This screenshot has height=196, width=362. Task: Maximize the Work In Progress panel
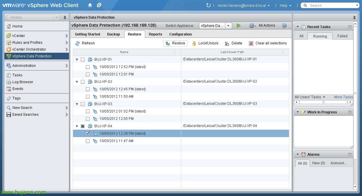[350, 112]
